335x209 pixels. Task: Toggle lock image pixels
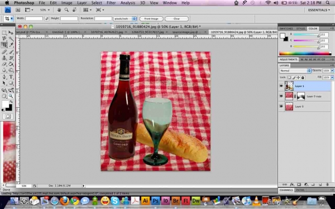tap(294, 77)
